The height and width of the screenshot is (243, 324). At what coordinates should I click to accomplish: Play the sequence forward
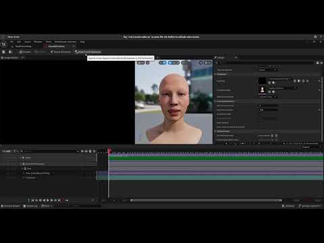pyautogui.click(x=48, y=200)
